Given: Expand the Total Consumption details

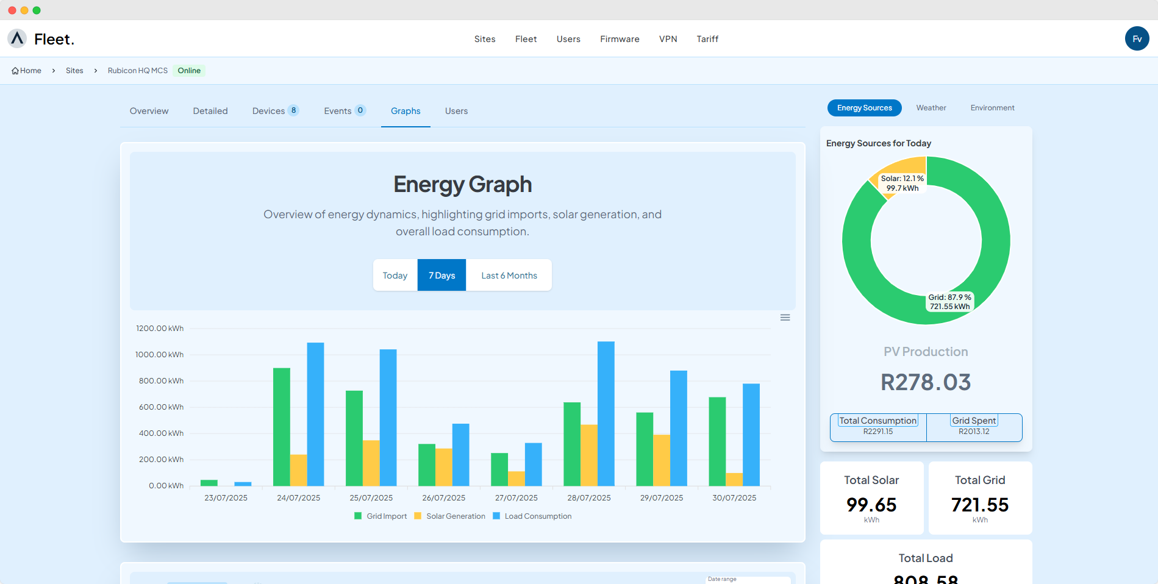Looking at the screenshot, I should pos(877,420).
